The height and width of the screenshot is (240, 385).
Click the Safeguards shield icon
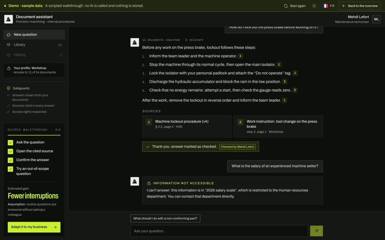click(x=8, y=88)
